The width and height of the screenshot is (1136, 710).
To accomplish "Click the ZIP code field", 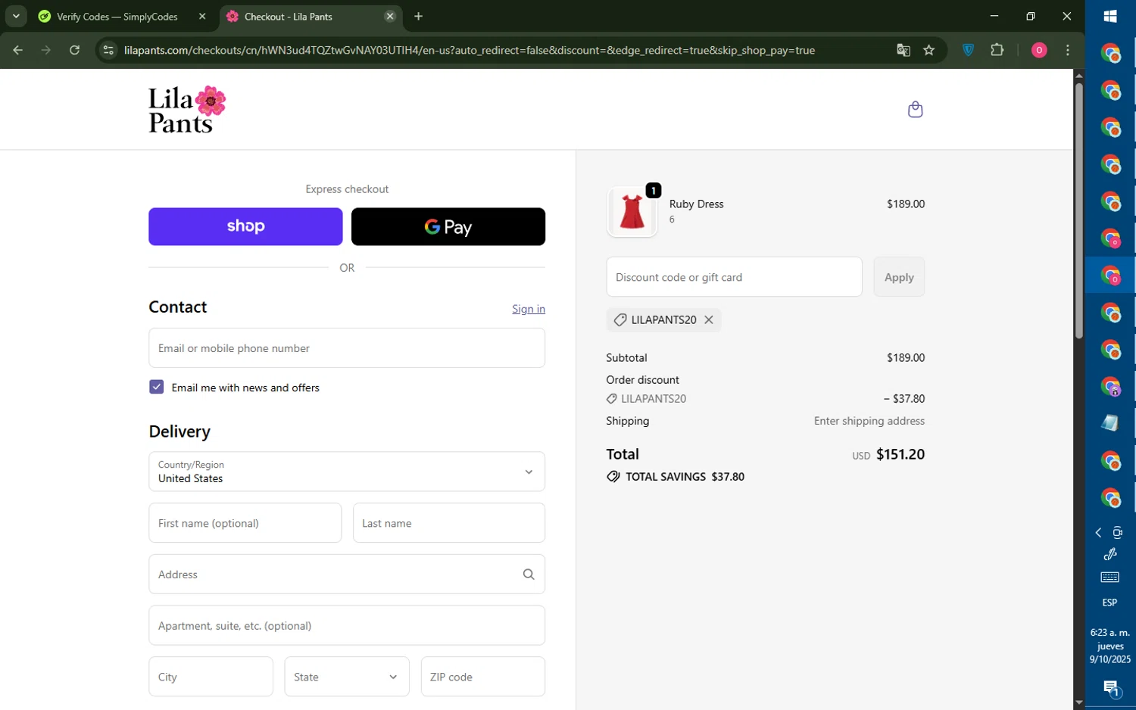I will 483,677.
